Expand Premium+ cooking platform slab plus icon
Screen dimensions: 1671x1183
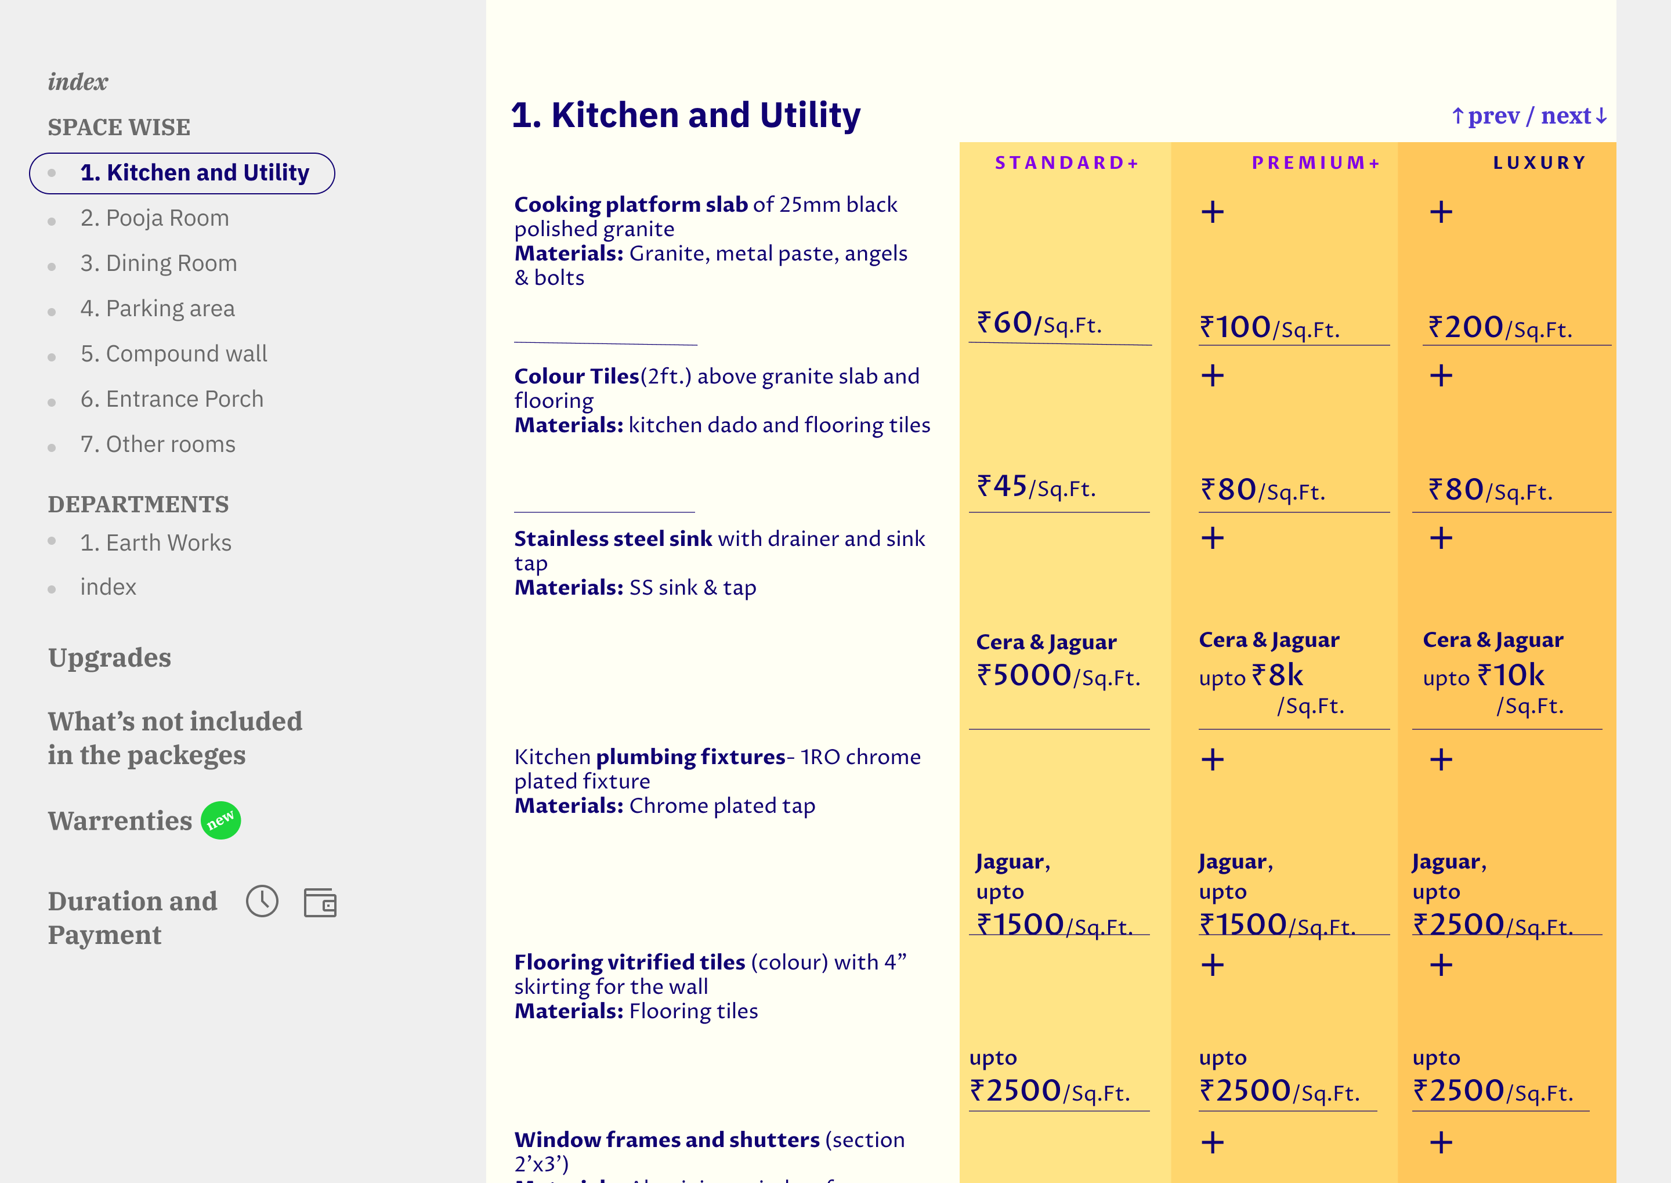pos(1212,212)
